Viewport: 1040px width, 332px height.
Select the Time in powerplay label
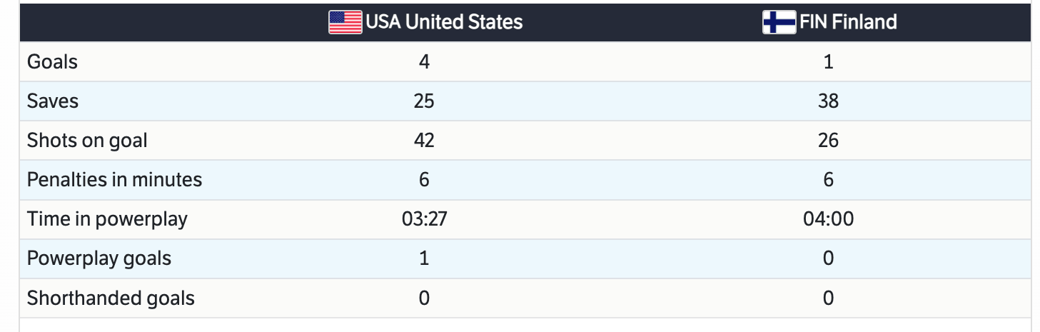tap(107, 218)
